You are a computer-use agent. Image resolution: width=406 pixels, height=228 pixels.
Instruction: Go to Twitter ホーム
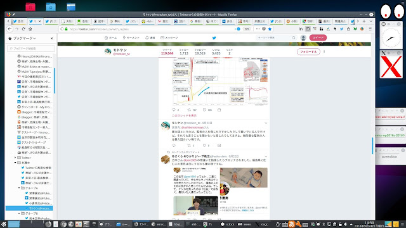click(110, 38)
